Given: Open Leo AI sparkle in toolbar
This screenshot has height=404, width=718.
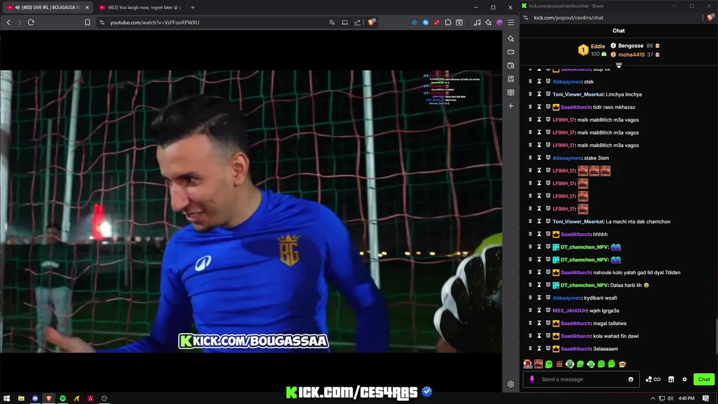Looking at the screenshot, I should click(489, 22).
